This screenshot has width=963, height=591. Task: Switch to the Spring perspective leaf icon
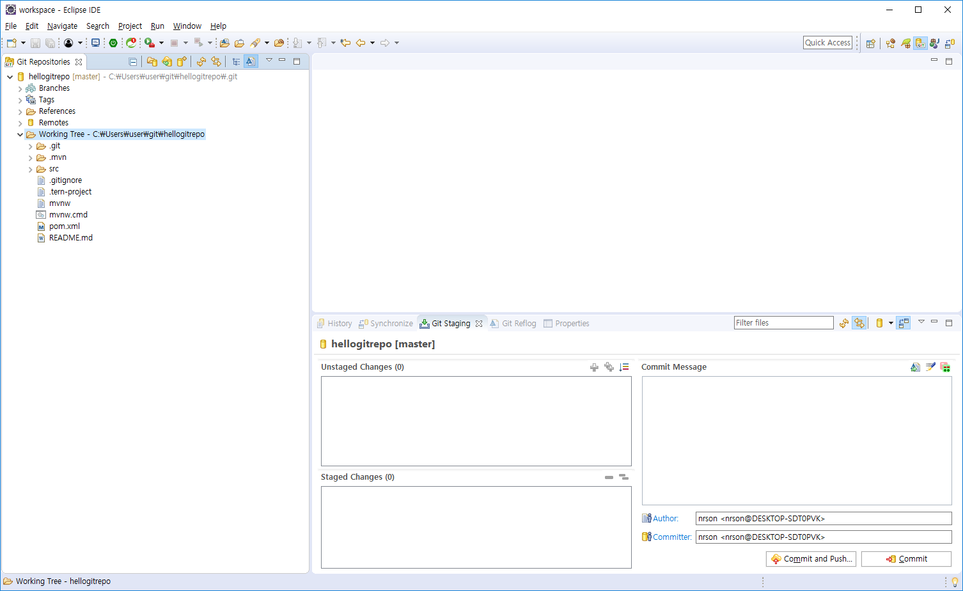(905, 43)
